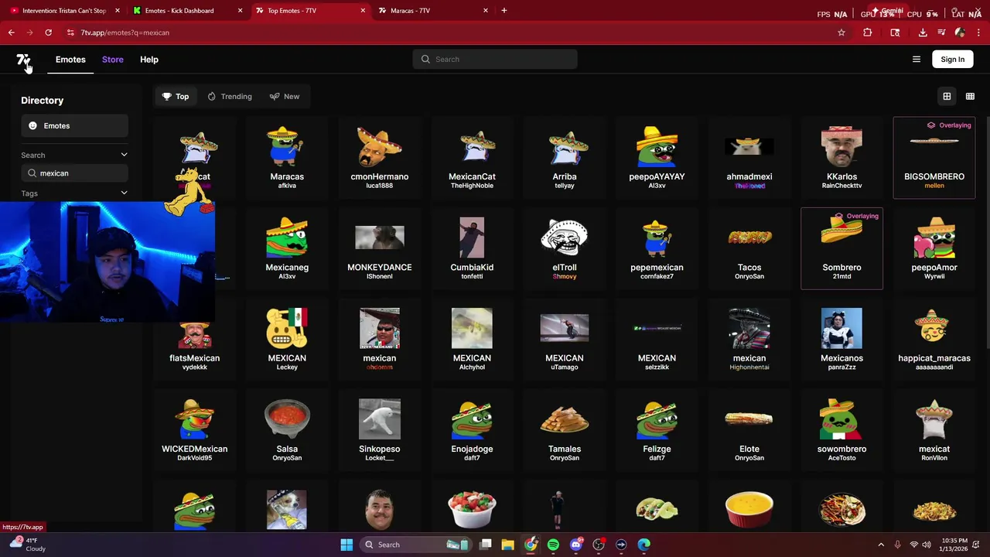Open the MONKEYDANCE emote card

(x=380, y=248)
